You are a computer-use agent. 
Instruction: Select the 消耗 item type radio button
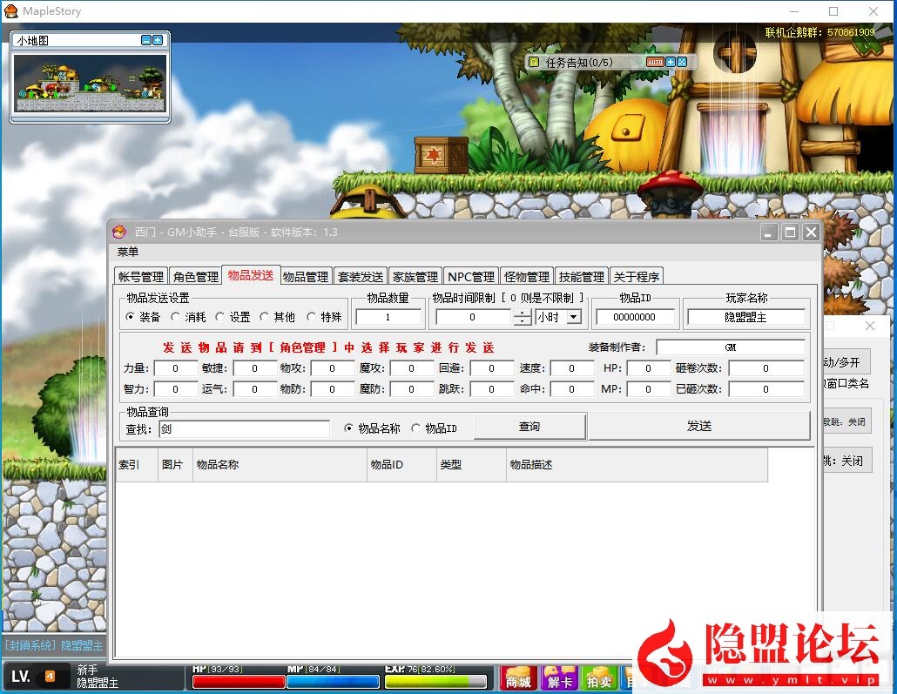click(x=175, y=317)
